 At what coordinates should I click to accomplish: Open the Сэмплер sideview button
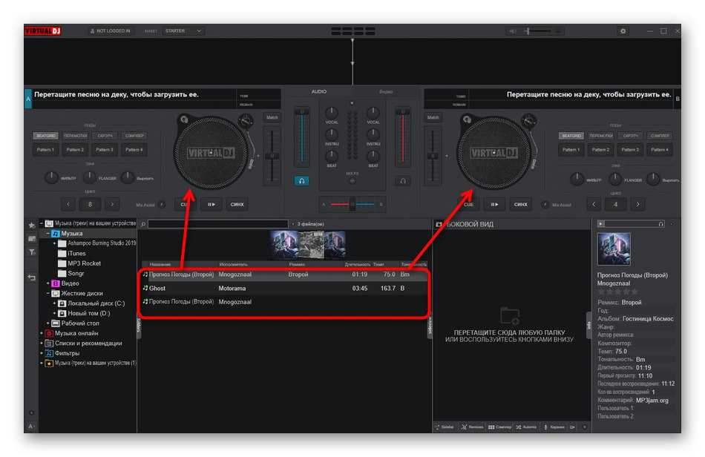point(499,427)
